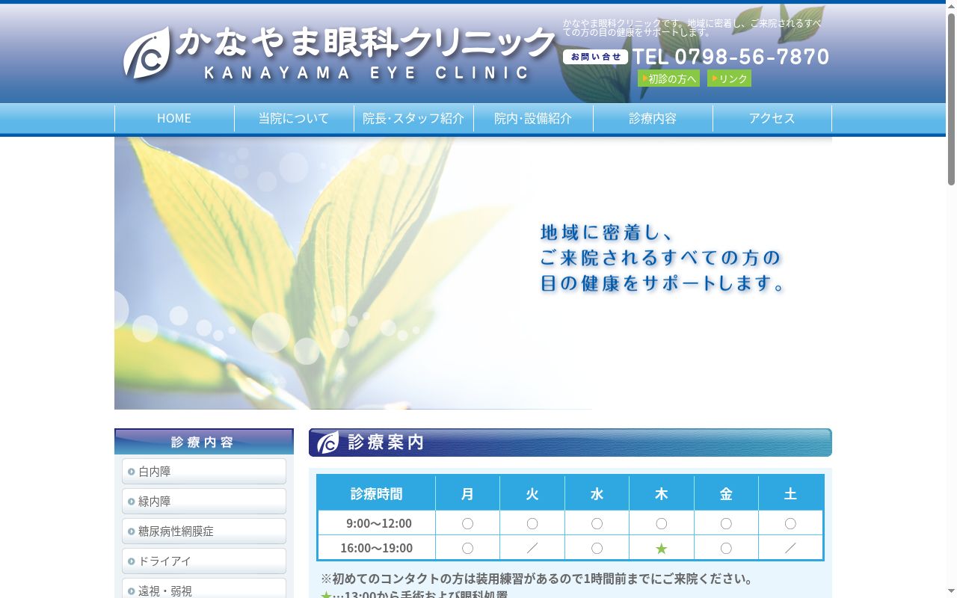Click Saturday afternoon slash mark
The height and width of the screenshot is (598, 957).
[790, 548]
